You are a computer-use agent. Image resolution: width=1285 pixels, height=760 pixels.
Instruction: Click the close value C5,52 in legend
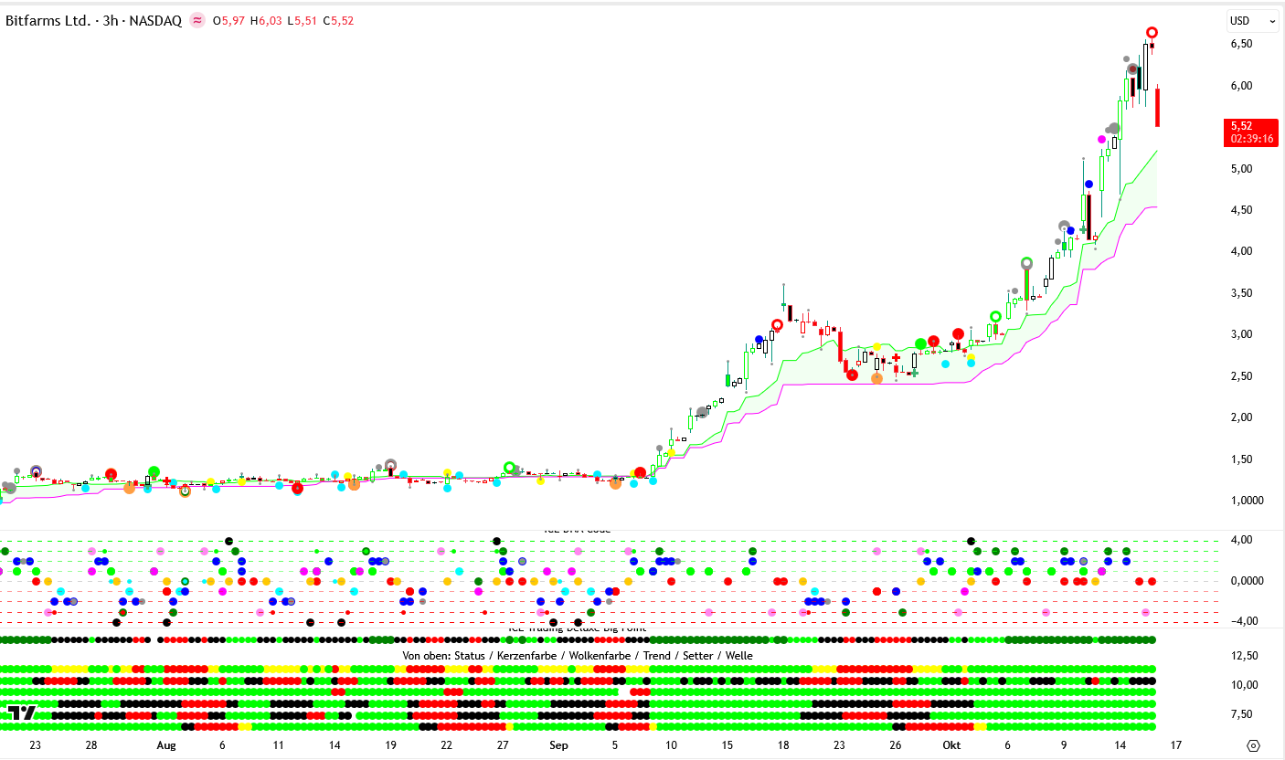coord(338,21)
